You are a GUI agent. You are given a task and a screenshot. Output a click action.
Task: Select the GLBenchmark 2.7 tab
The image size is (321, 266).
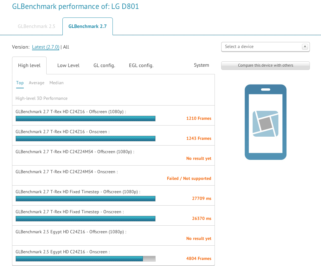click(87, 26)
